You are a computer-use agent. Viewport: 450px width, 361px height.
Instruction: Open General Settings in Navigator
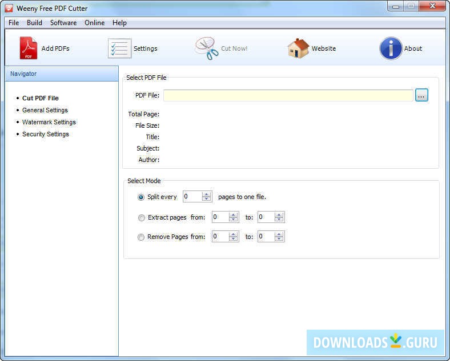[x=45, y=110]
